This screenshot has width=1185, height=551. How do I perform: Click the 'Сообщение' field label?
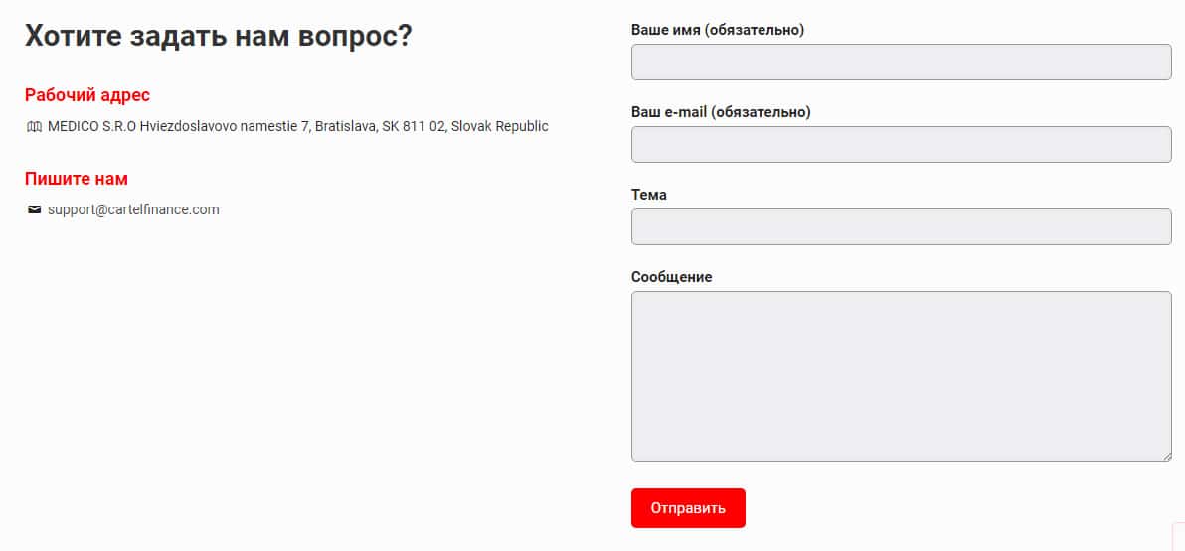(x=671, y=277)
